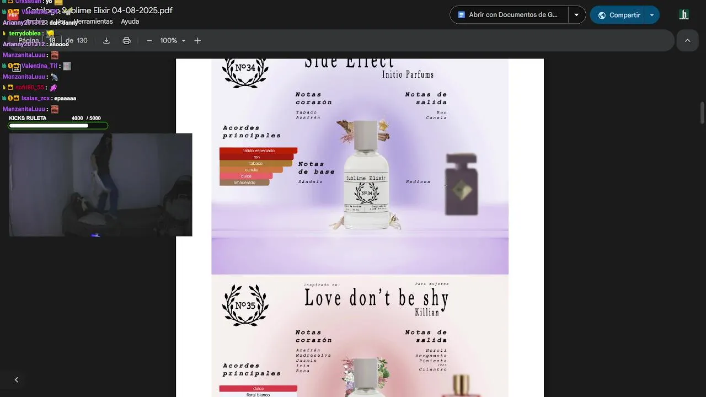This screenshot has height=397, width=706.
Task: Expand the open-with options arrow
Action: (x=576, y=15)
